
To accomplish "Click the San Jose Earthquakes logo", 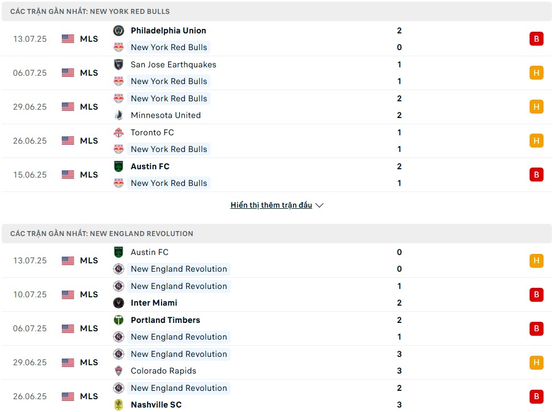I will (x=119, y=65).
